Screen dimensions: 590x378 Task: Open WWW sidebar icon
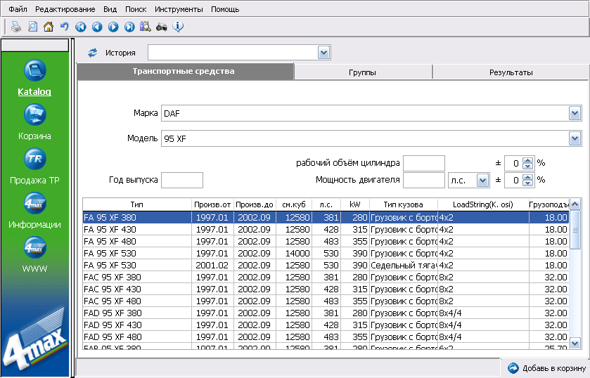(x=35, y=247)
